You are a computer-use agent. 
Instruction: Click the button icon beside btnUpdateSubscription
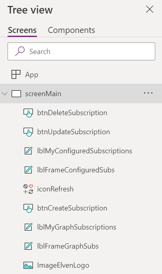tap(28, 132)
